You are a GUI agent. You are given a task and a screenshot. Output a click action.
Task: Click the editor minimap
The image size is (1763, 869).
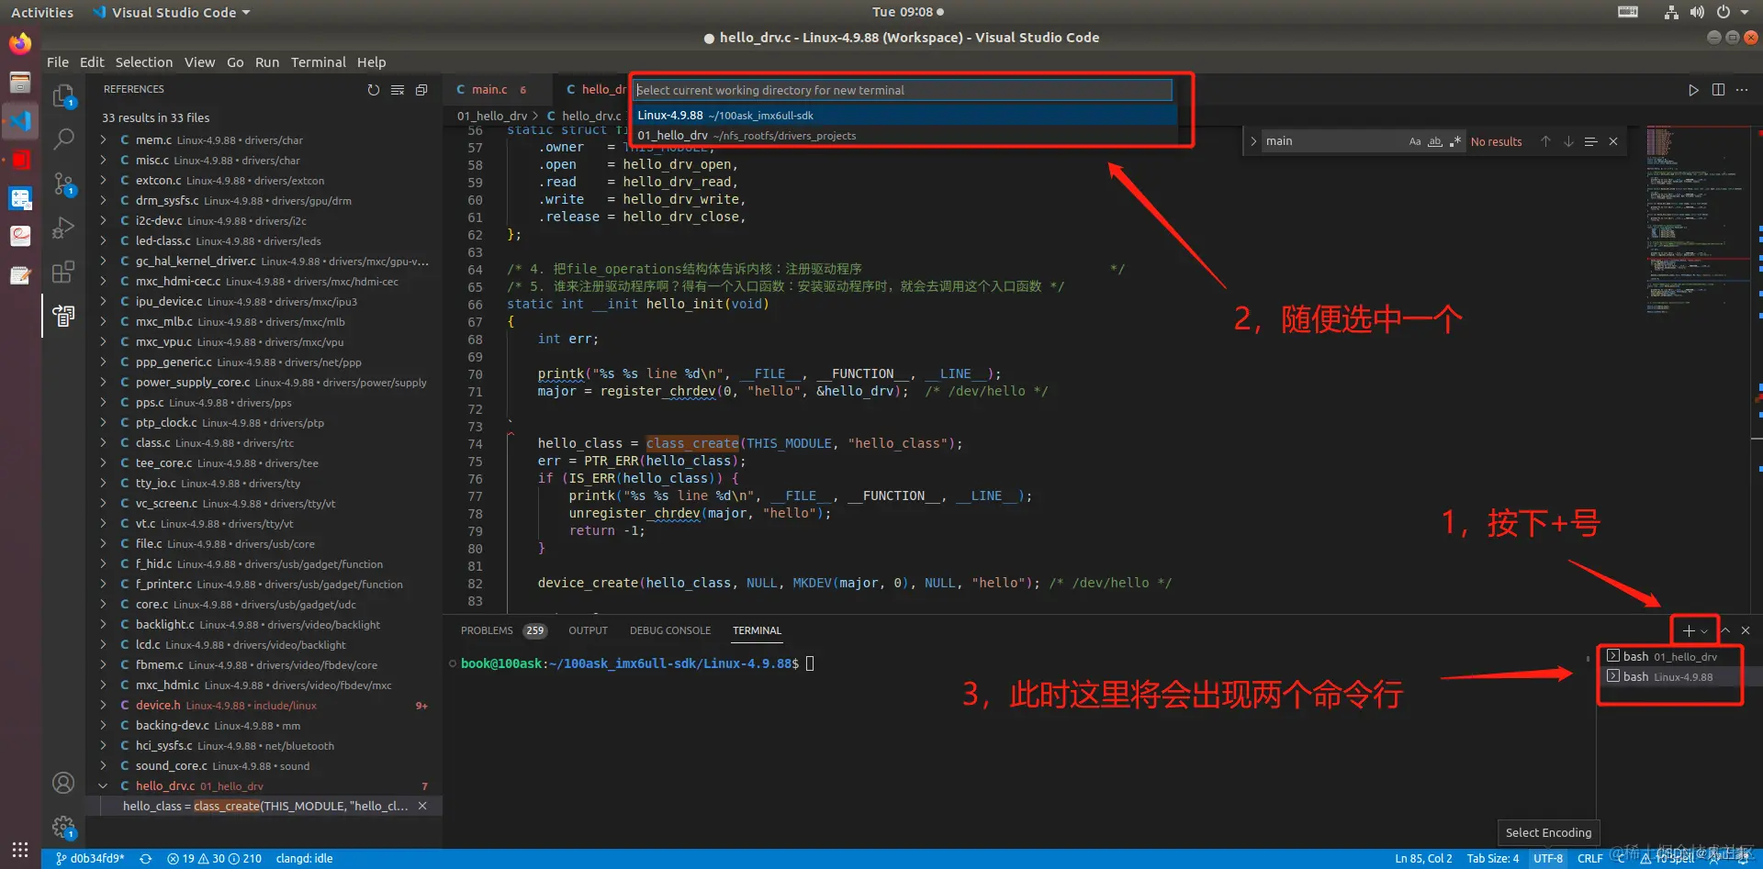[1697, 220]
